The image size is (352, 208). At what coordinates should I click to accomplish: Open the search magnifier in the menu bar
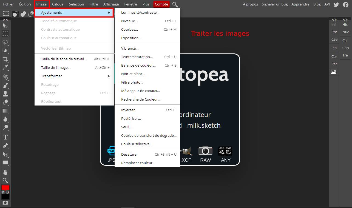point(175,4)
